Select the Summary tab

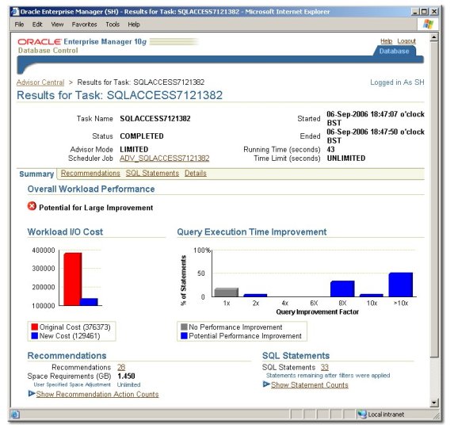tap(36, 174)
